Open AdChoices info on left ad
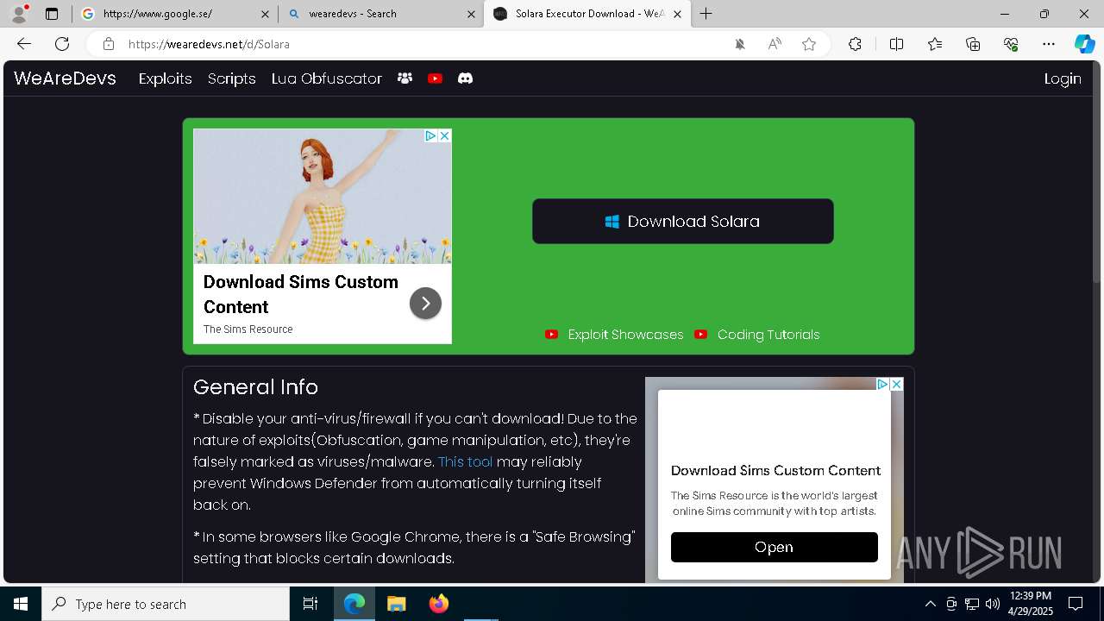 point(430,136)
